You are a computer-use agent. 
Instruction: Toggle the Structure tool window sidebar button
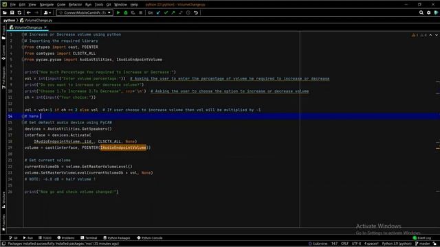pos(3,200)
